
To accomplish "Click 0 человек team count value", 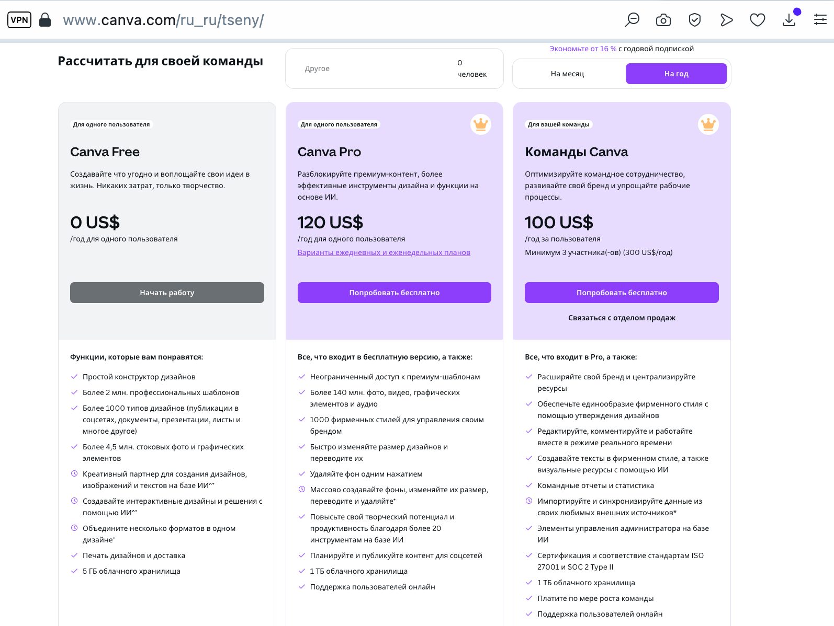I will [472, 68].
